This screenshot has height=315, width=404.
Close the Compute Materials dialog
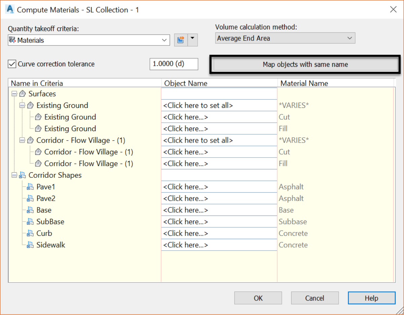tap(393, 9)
